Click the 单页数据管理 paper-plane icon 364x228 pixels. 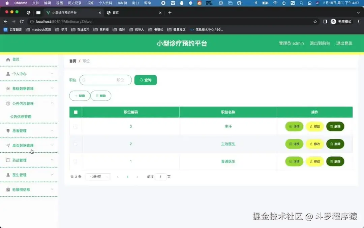click(8, 145)
